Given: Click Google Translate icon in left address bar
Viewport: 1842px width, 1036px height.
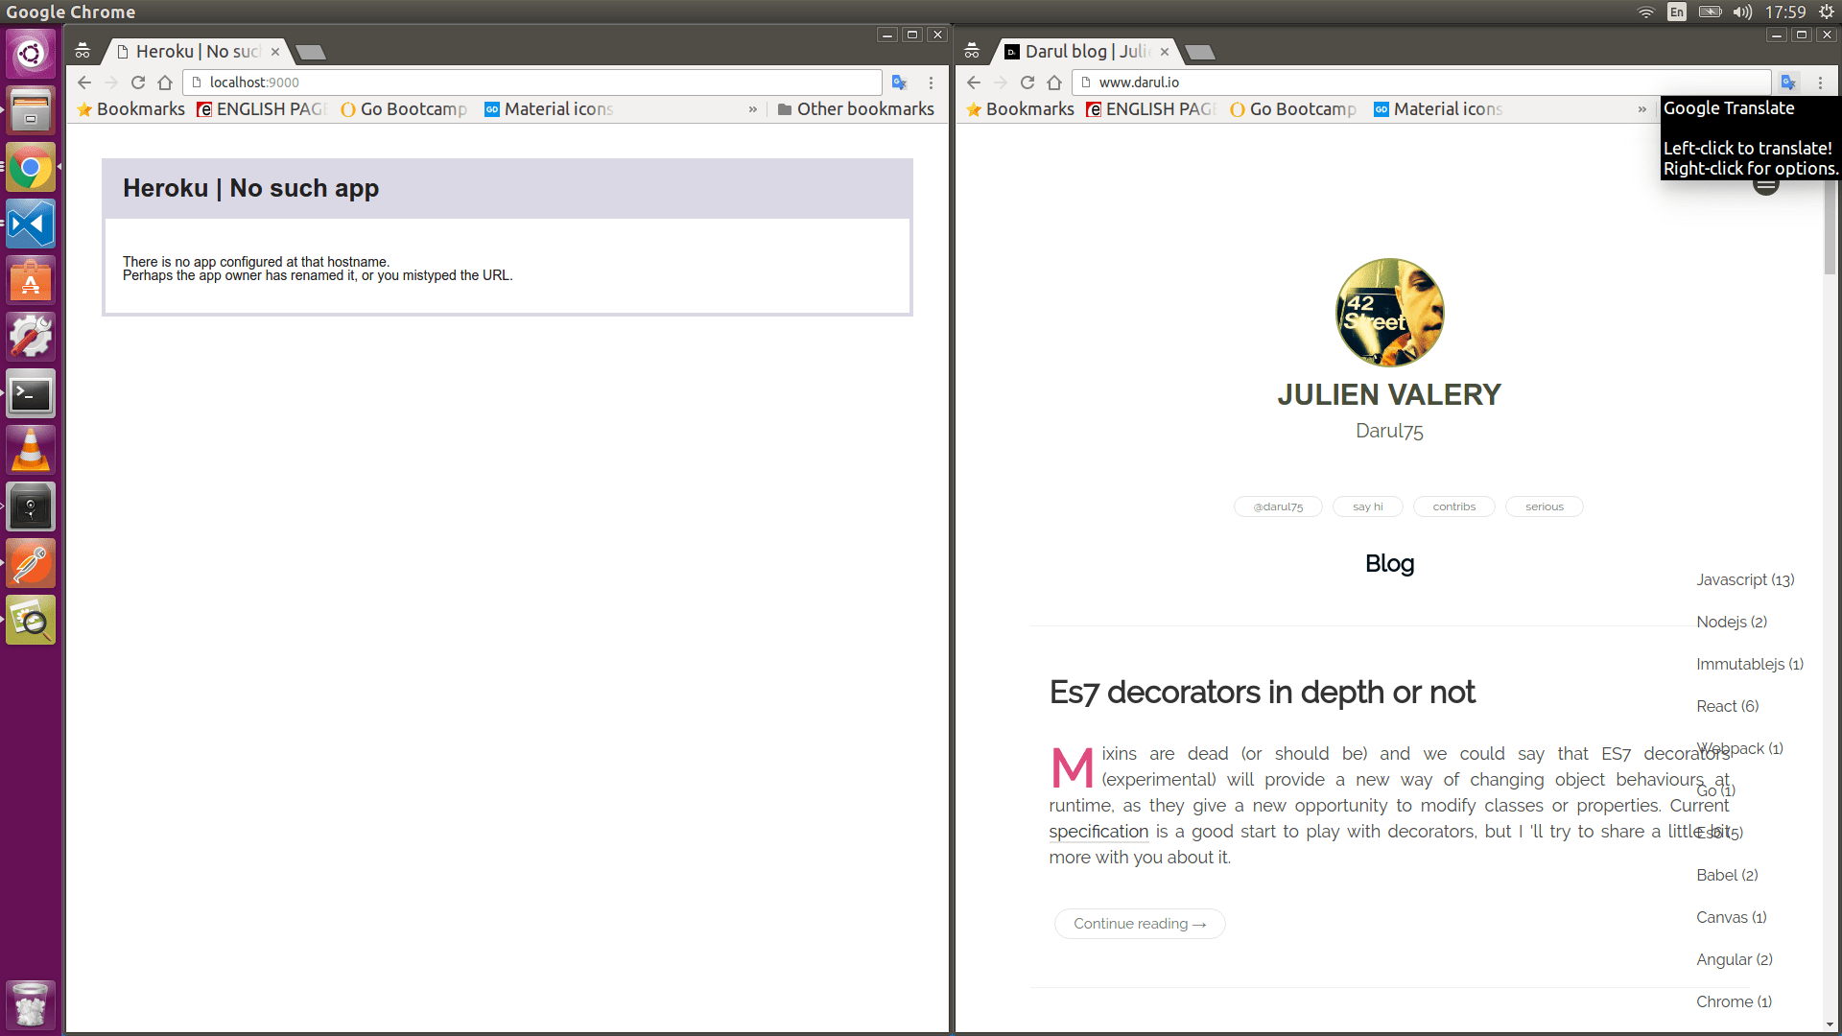Looking at the screenshot, I should 899,82.
